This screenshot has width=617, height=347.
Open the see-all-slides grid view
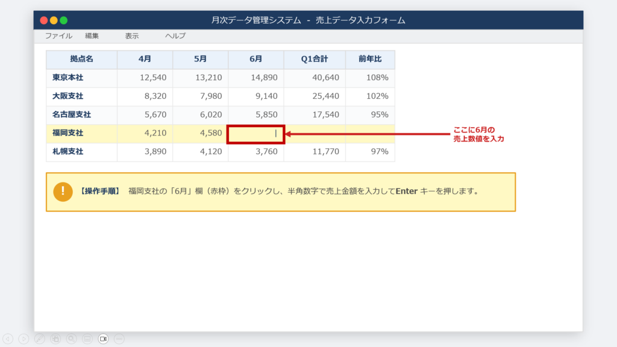(x=55, y=339)
